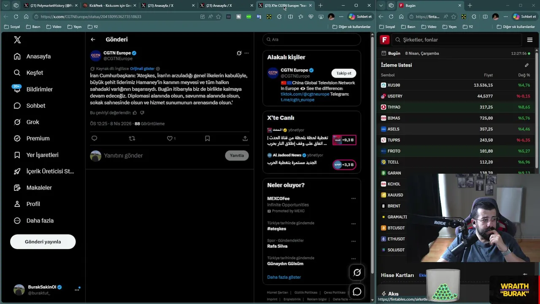Image resolution: width=540 pixels, height=304 pixels.
Task: Bookmark the CGTN Europe post
Action: (x=207, y=138)
